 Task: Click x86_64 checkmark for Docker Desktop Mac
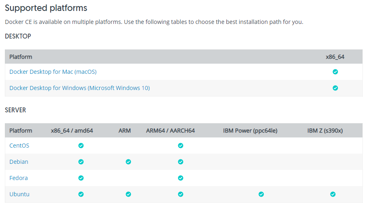[335, 72]
